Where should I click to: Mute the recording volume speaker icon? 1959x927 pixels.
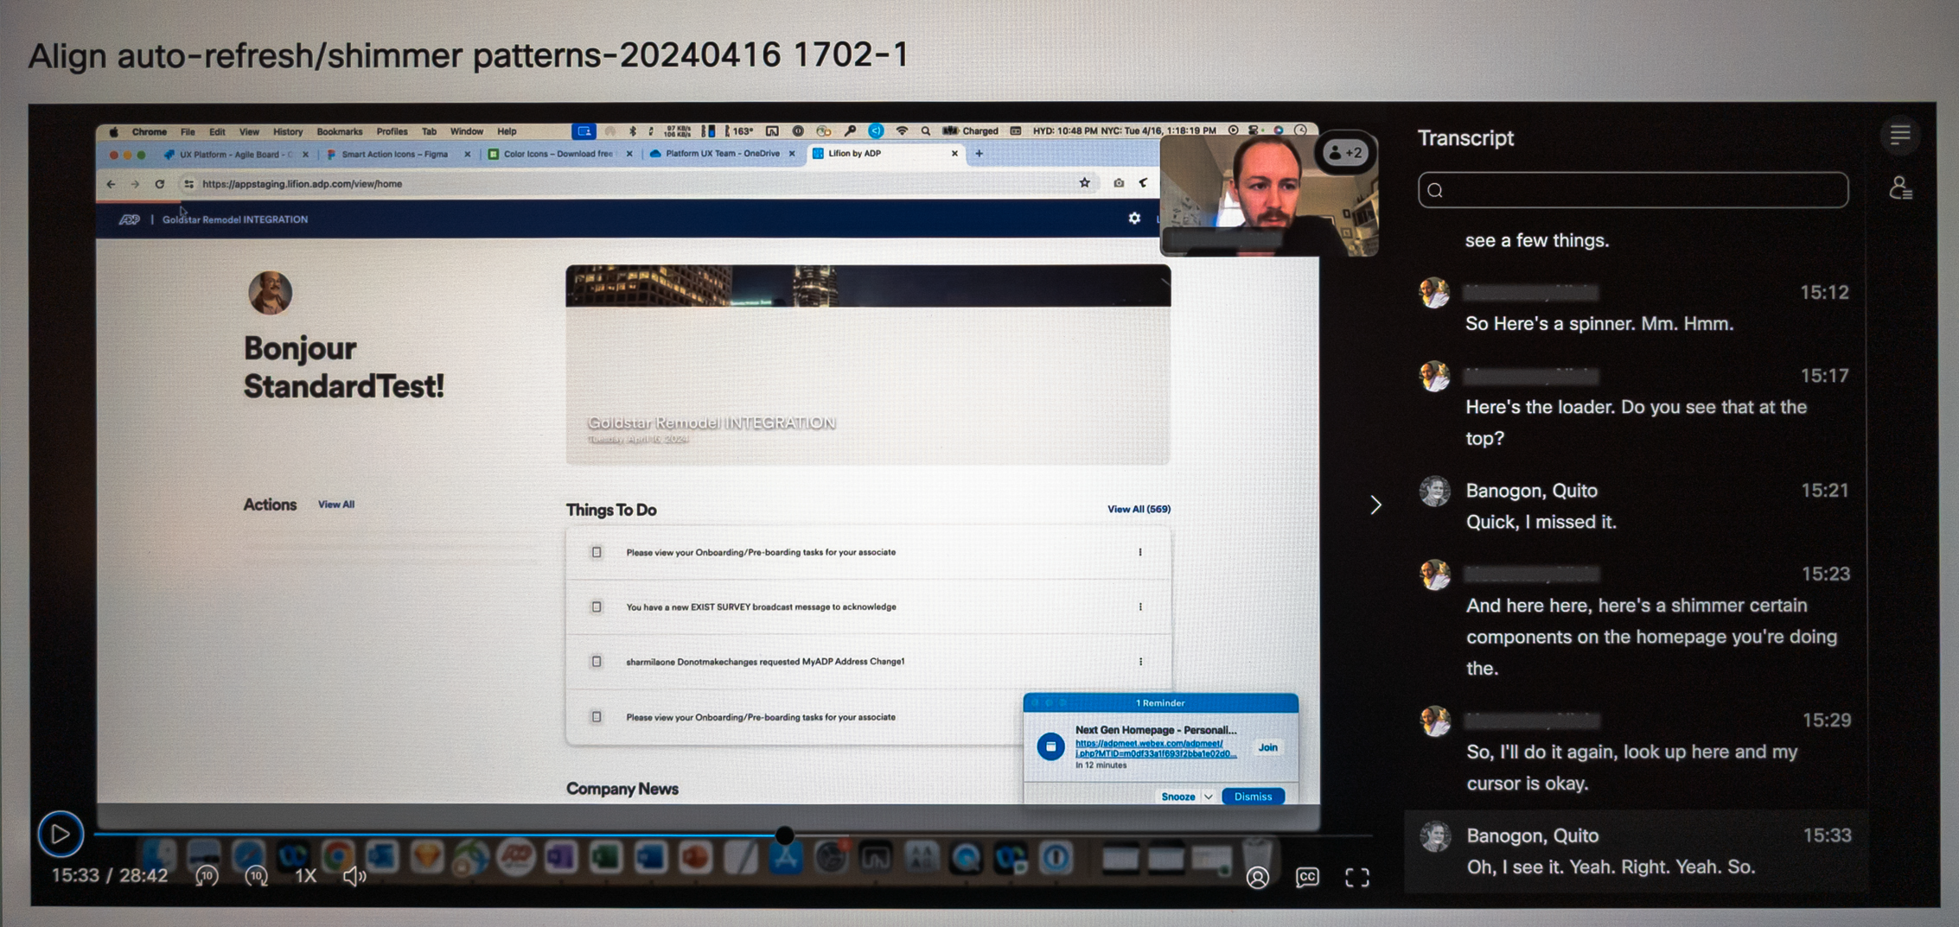[x=354, y=876]
